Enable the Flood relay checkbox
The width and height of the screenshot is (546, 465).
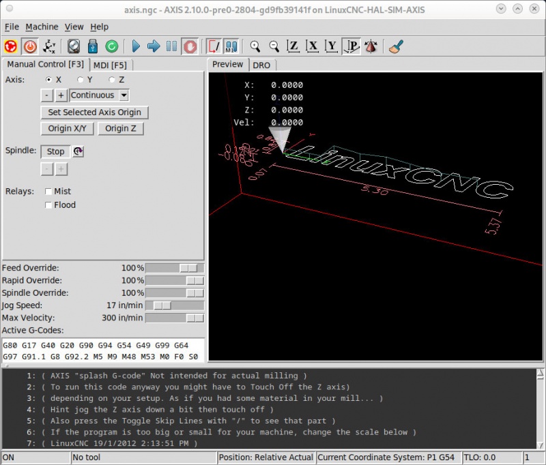point(48,205)
